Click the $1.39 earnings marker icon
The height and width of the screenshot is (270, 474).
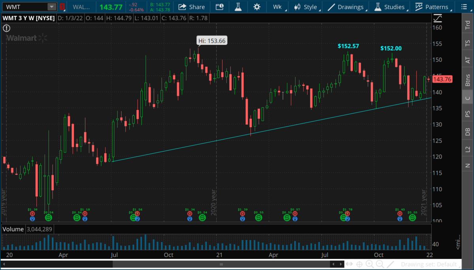pos(243,213)
